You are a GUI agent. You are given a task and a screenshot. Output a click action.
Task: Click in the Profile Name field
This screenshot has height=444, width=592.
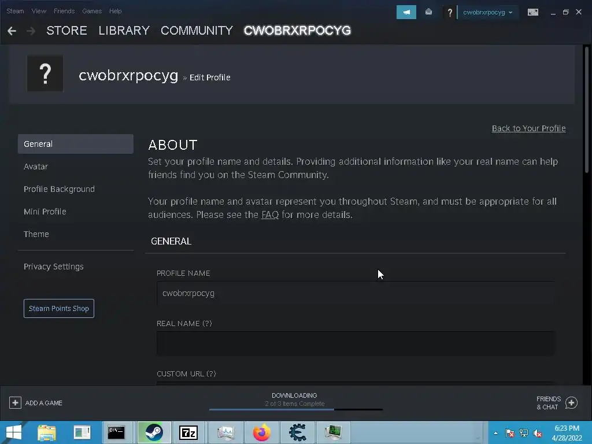[356, 293]
